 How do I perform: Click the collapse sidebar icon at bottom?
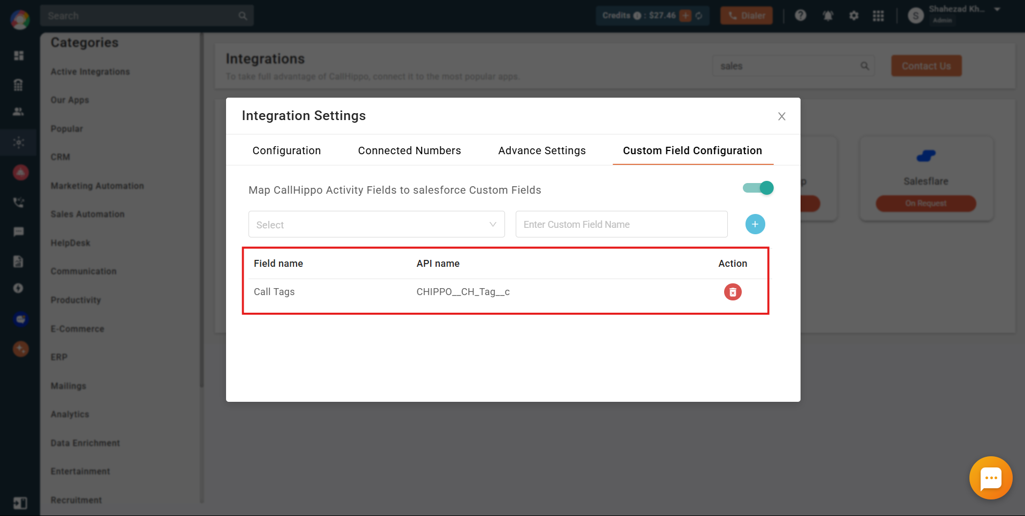(20, 503)
